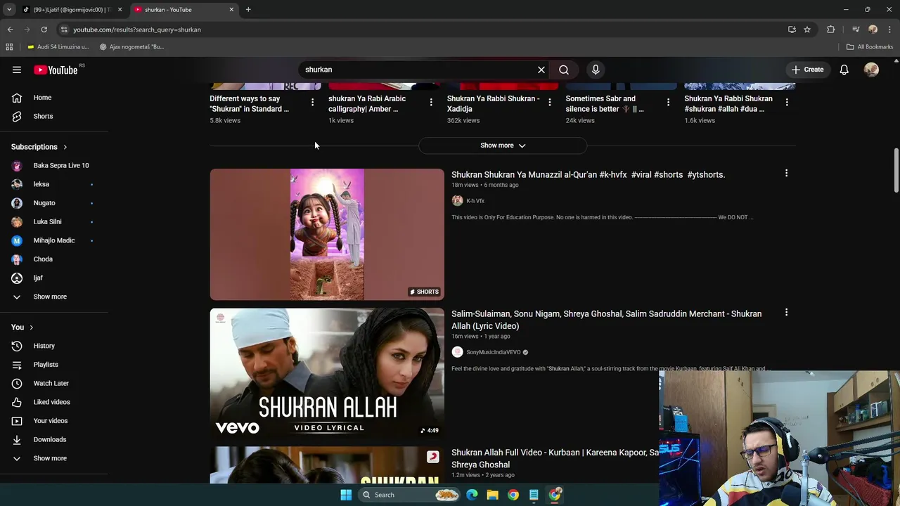Click the taskbar Search box
Image resolution: width=900 pixels, height=506 pixels.
point(410,495)
